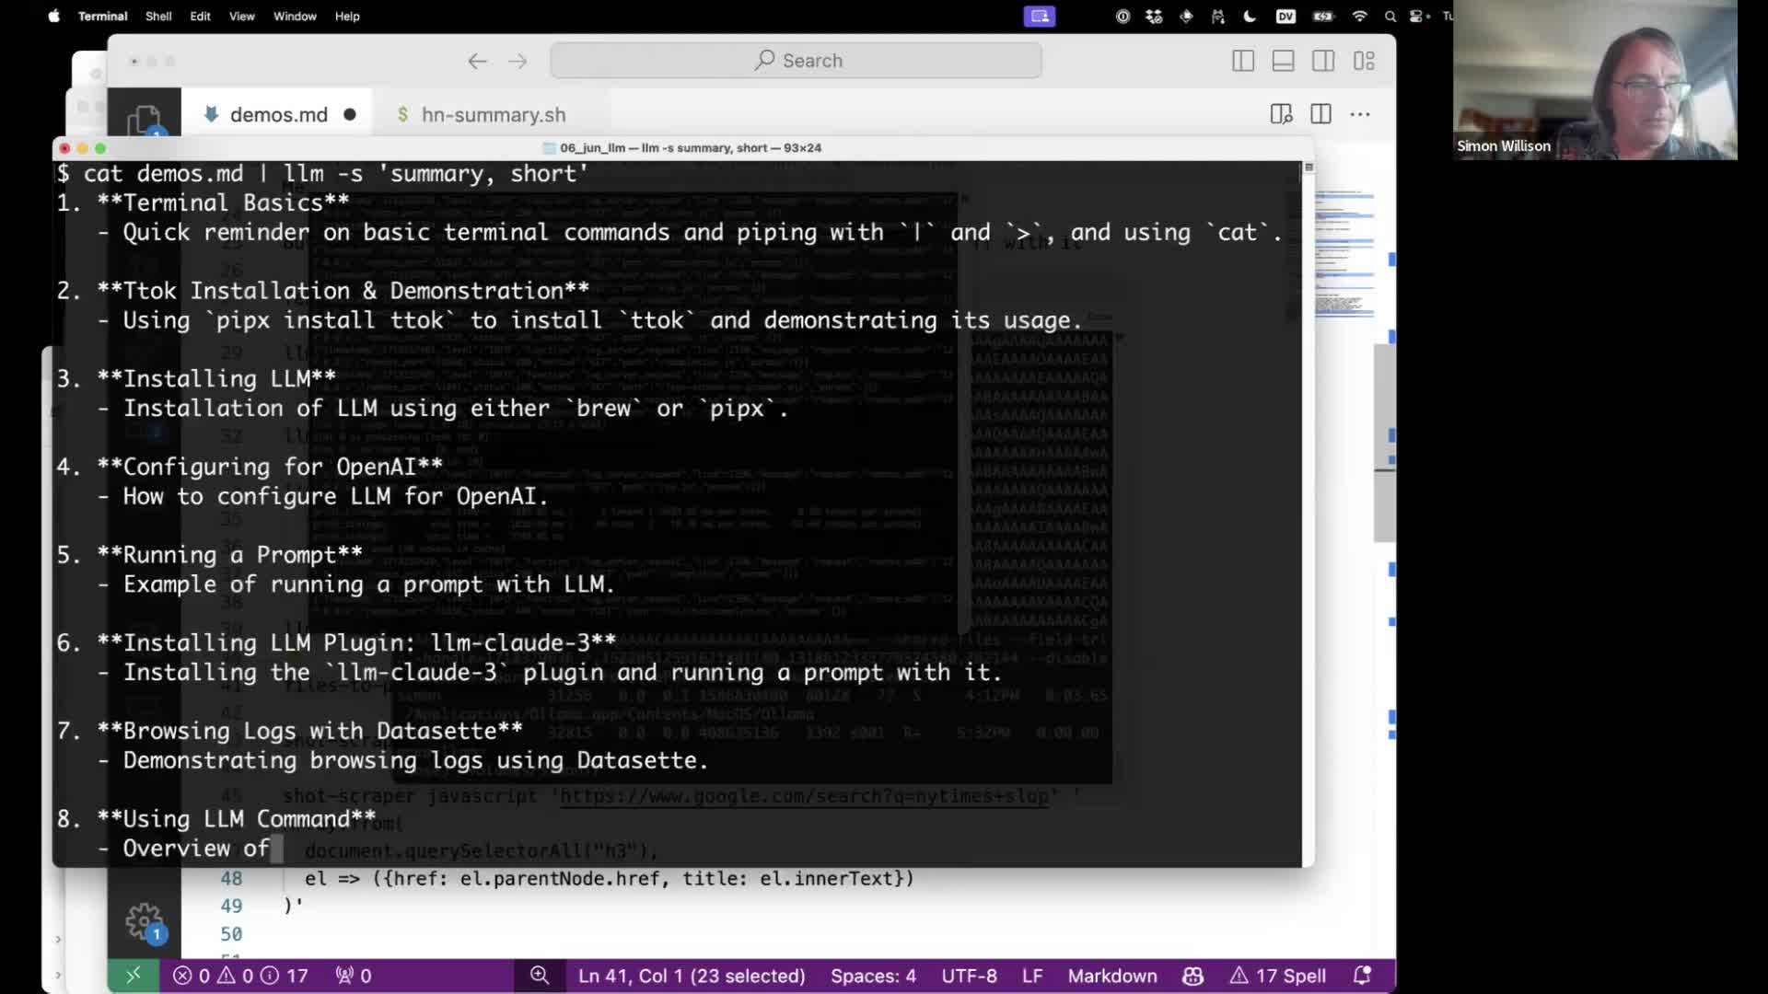Change indentation Spaces: 4

(x=873, y=976)
